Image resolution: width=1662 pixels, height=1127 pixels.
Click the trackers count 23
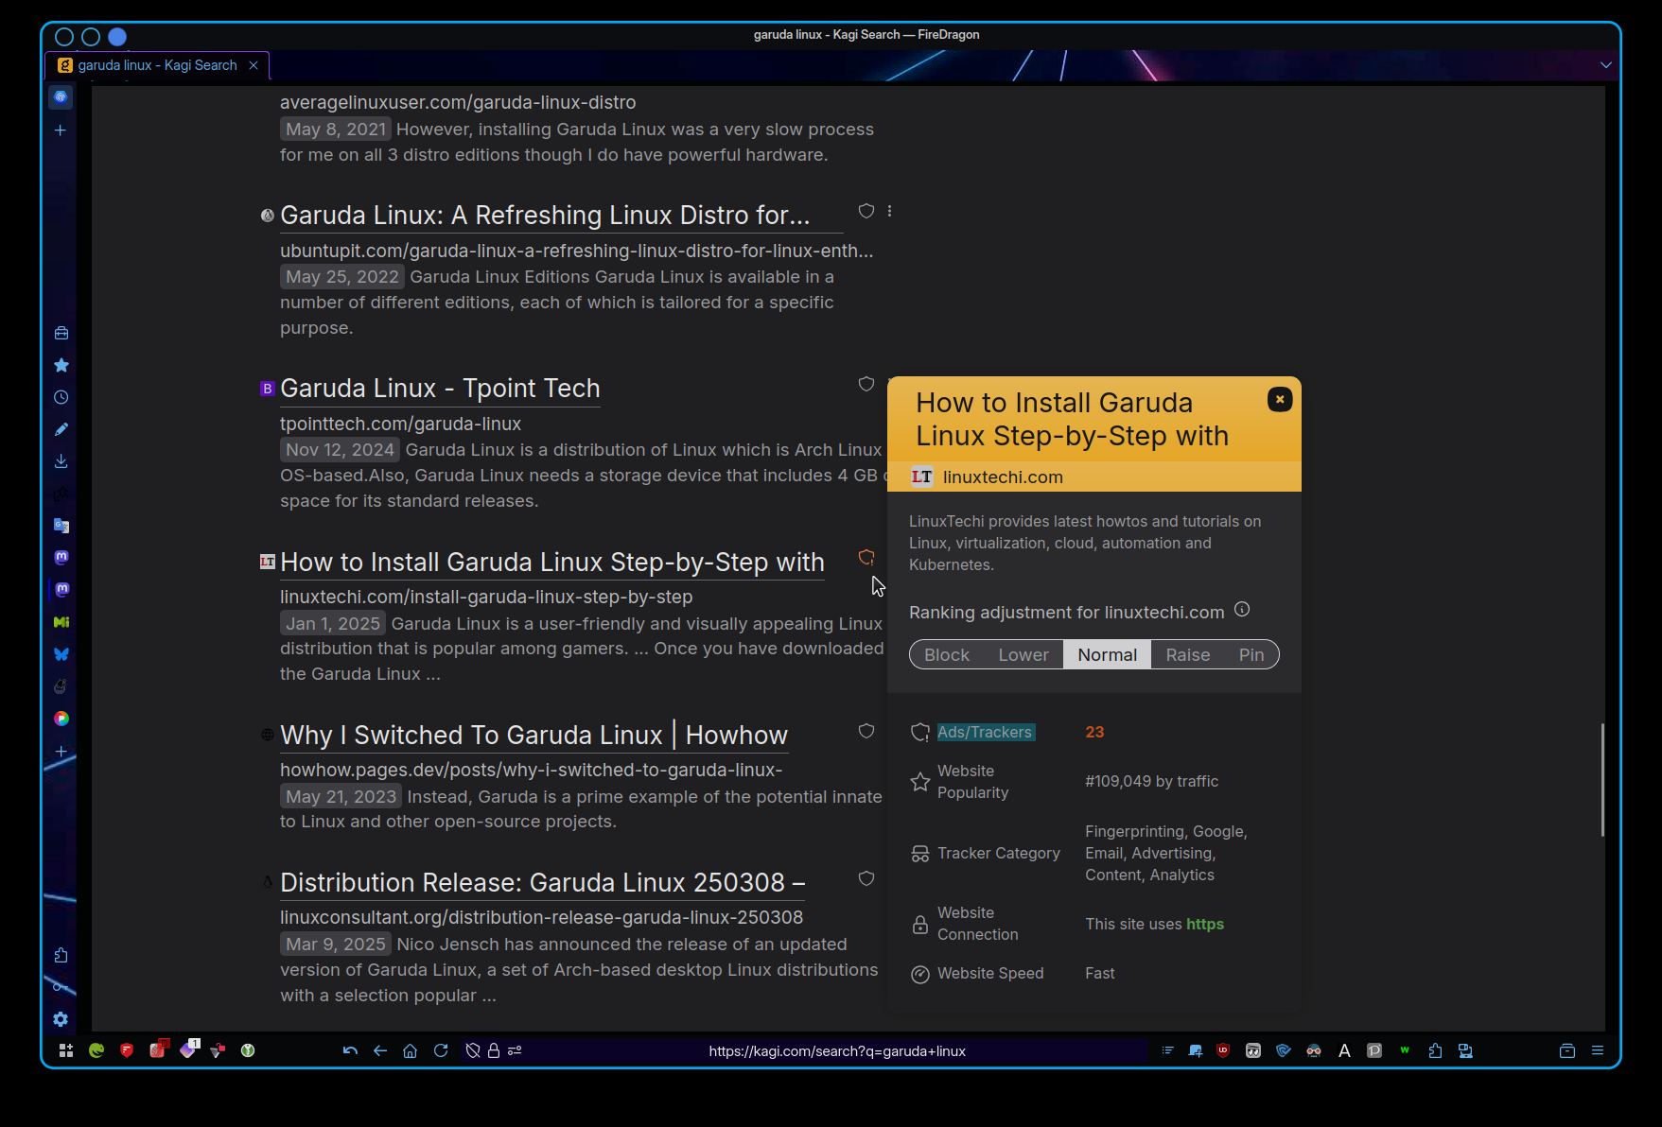point(1094,732)
